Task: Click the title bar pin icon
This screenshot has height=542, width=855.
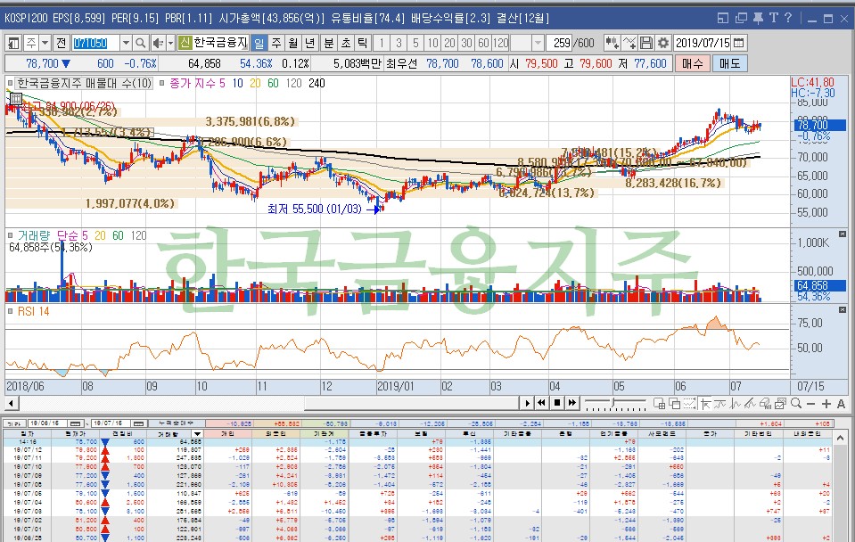Action: [758, 18]
